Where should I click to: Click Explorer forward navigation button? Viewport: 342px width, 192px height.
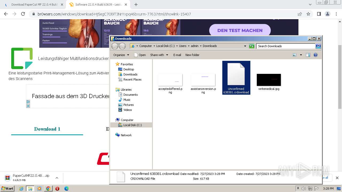[122, 46]
